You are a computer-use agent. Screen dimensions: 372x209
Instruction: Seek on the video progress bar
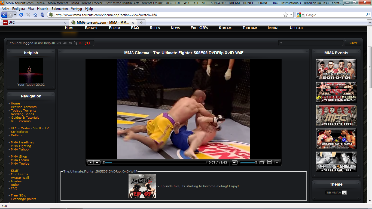pyautogui.click(x=154, y=162)
